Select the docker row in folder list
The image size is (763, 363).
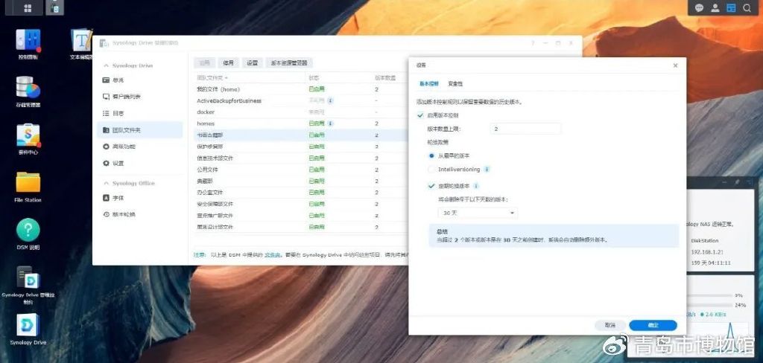click(206, 112)
